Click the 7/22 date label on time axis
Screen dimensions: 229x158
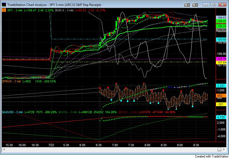point(51,145)
